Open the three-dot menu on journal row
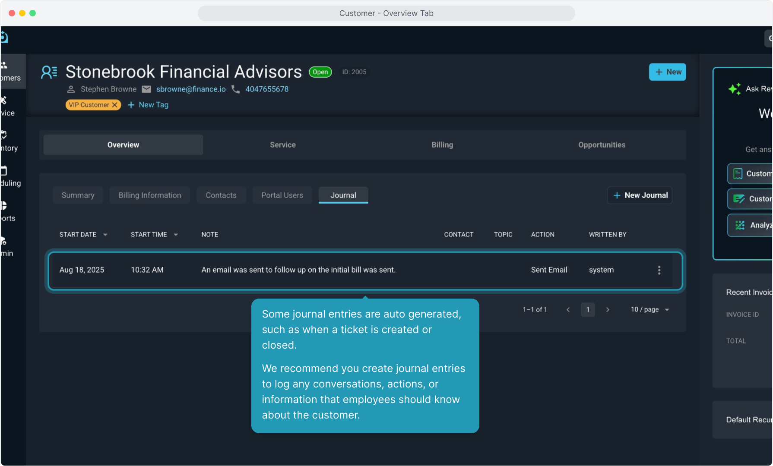The width and height of the screenshot is (773, 466). click(x=659, y=270)
